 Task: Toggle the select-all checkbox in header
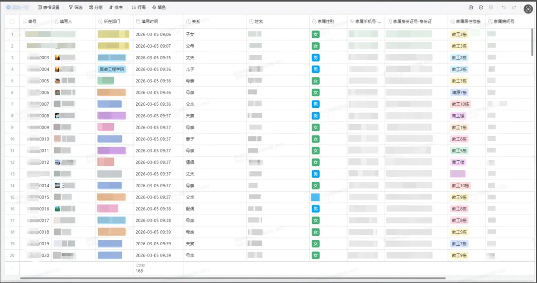(x=12, y=22)
